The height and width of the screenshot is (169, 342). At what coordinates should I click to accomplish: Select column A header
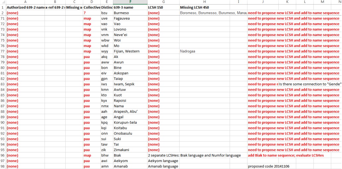coord(25,2)
